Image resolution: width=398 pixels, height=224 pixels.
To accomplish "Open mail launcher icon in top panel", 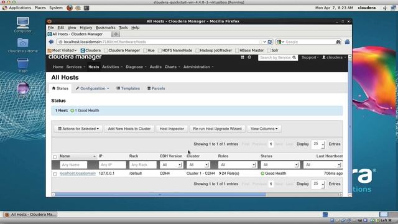I will 78,8.
